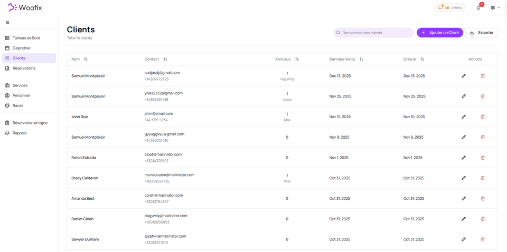The height and width of the screenshot is (252, 507).
Task: Sort the Contact column
Action: 165,59
